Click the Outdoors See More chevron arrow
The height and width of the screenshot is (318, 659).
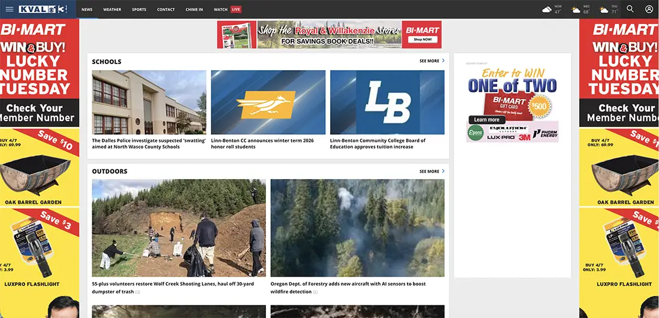pos(443,171)
